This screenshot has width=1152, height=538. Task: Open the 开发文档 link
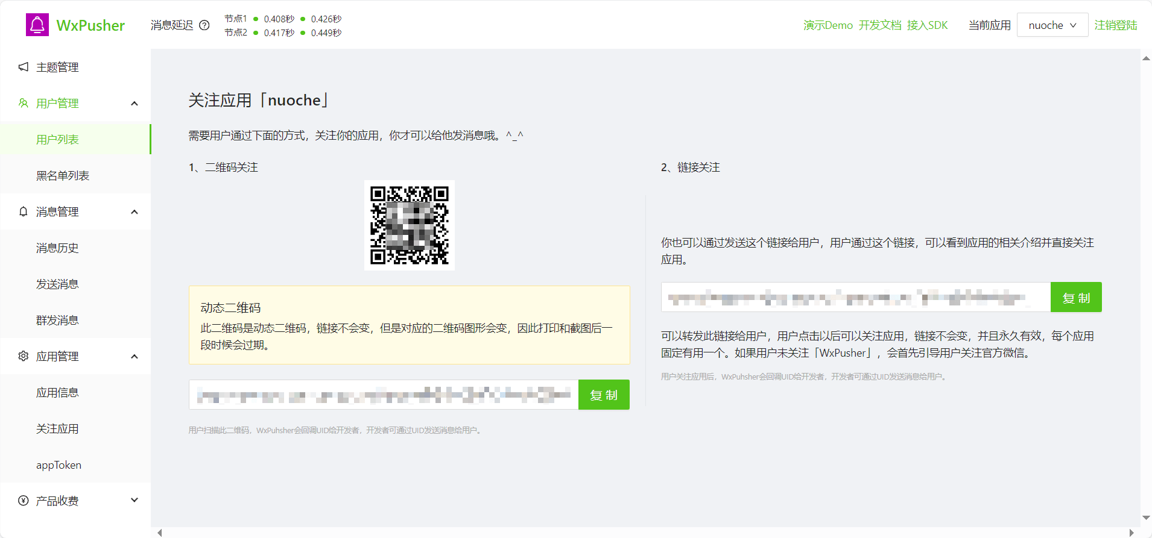click(x=880, y=25)
